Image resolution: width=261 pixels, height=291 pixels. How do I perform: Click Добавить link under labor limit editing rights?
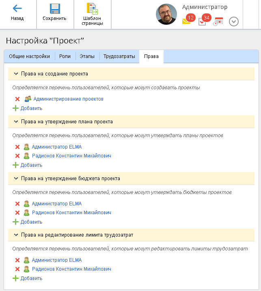[31, 278]
